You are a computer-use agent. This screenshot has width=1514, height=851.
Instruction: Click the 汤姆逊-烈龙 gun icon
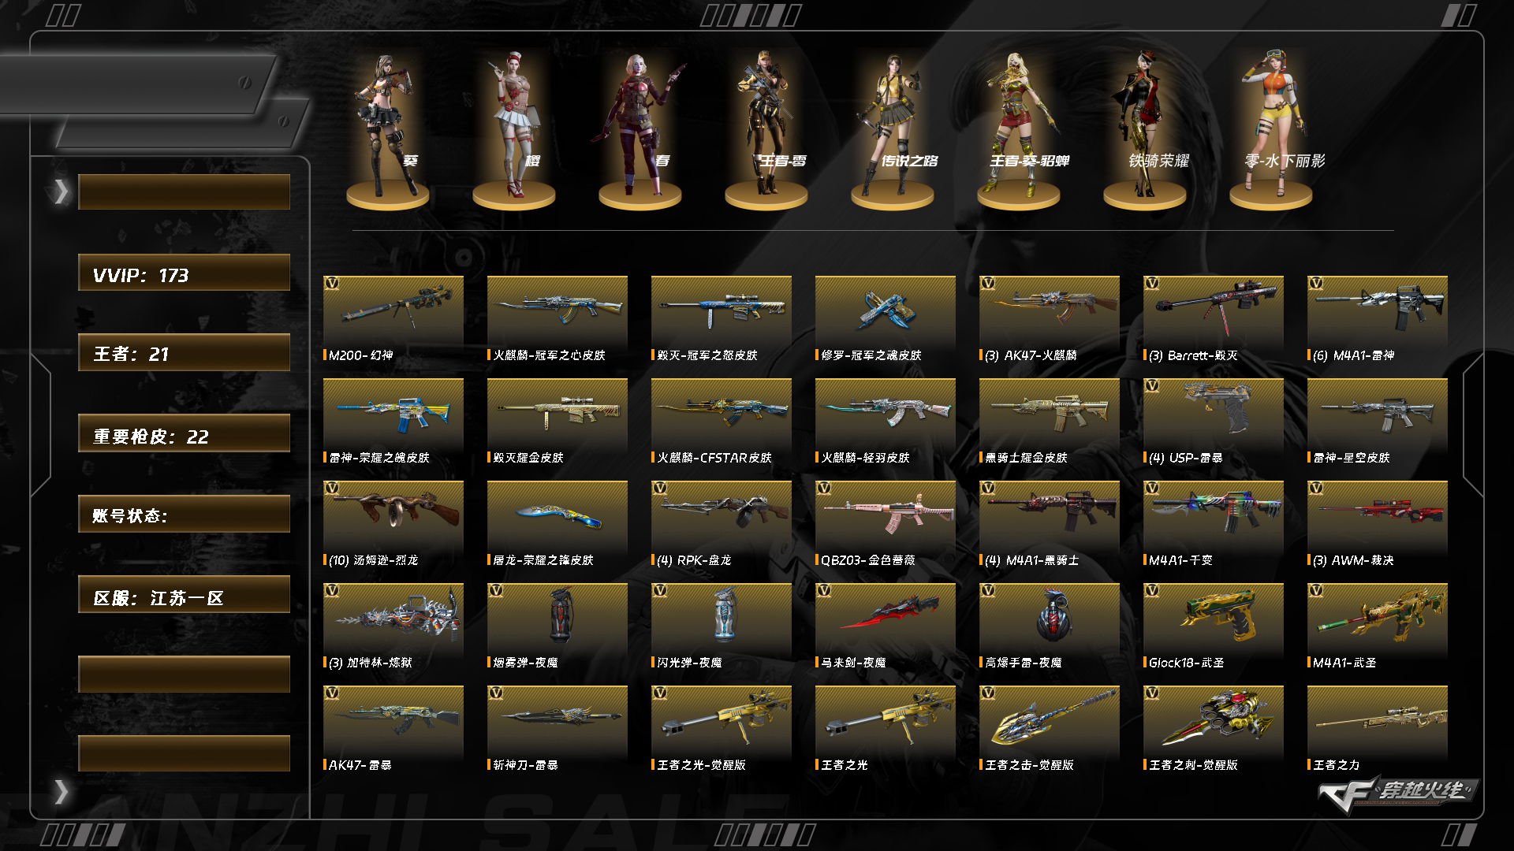[393, 514]
